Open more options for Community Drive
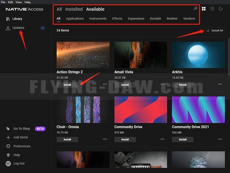The height and width of the screenshot is (173, 230). click(162, 139)
